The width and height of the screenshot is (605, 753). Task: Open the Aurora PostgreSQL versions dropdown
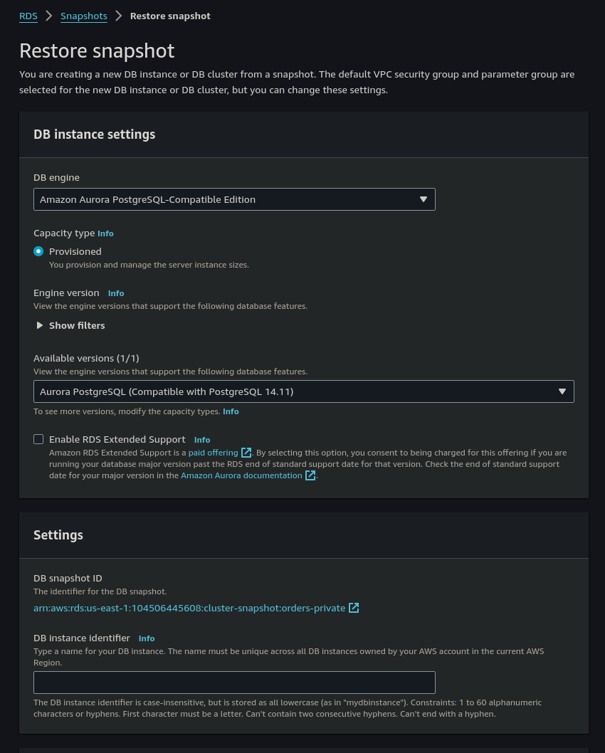(303, 391)
